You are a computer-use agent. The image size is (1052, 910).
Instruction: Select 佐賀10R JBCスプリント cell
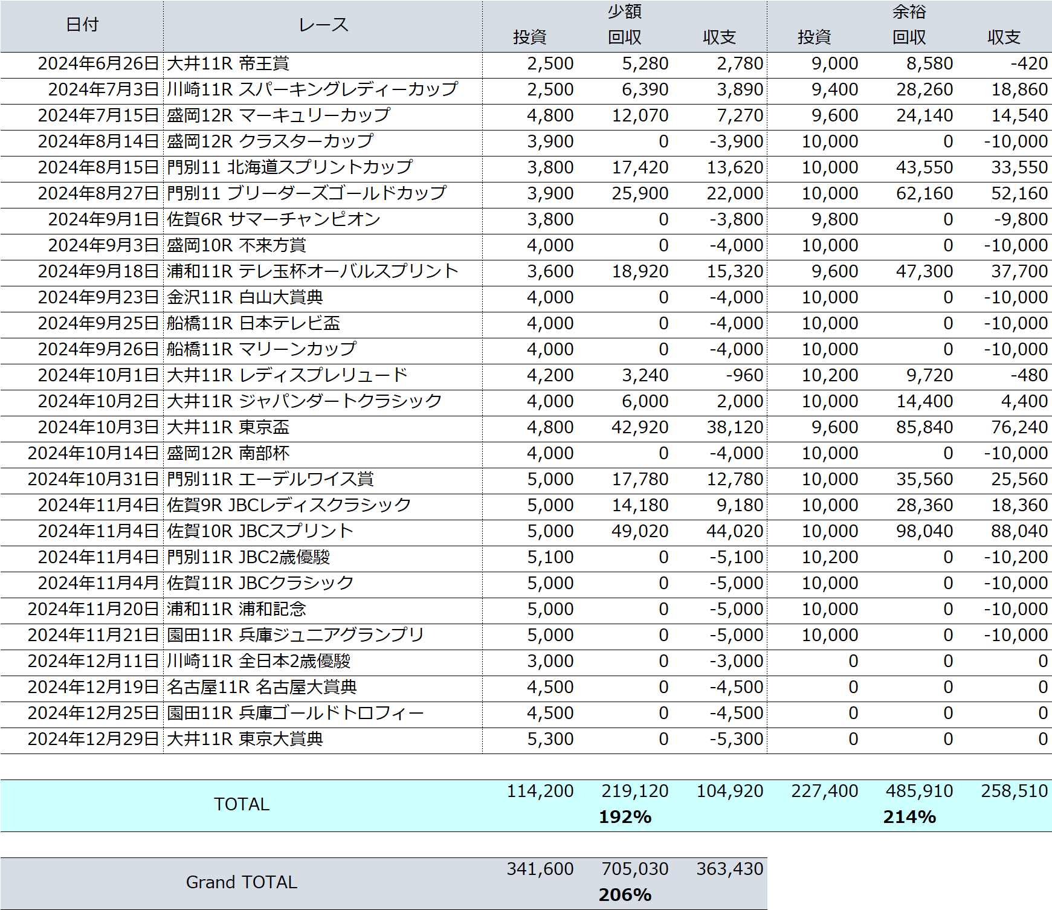click(x=260, y=531)
